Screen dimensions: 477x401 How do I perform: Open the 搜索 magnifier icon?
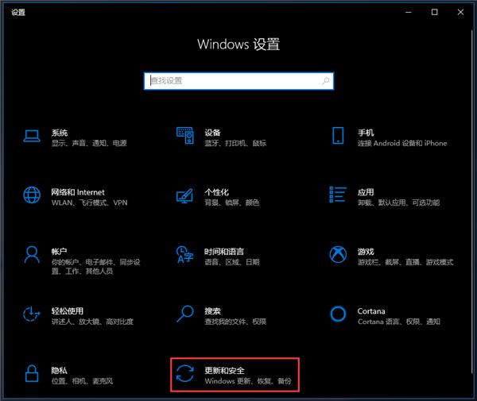(x=185, y=314)
